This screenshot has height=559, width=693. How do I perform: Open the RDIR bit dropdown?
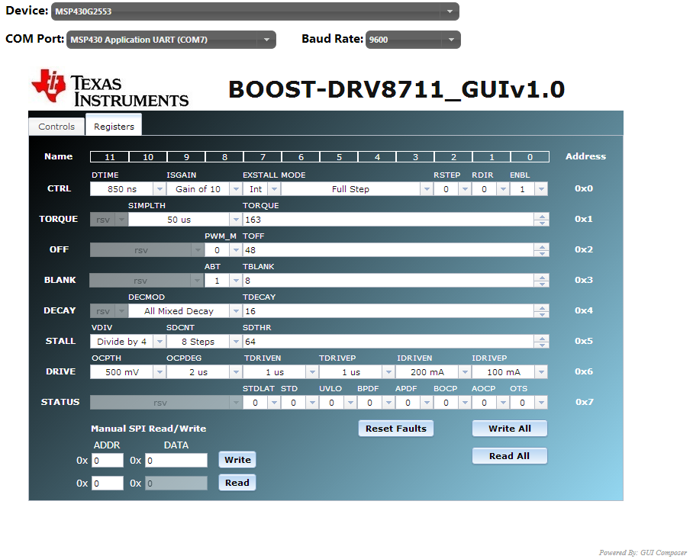[x=490, y=189]
